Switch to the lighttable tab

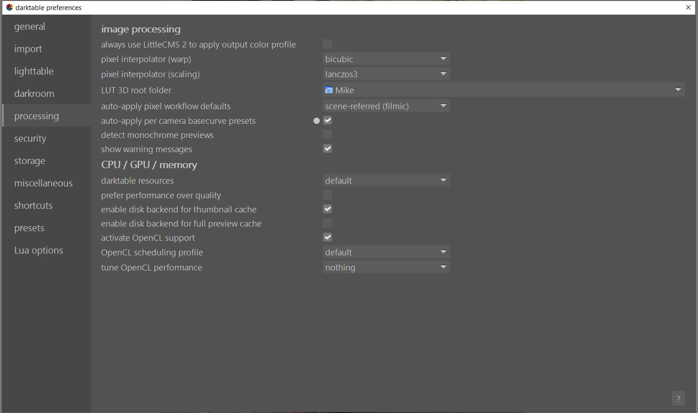click(x=34, y=71)
